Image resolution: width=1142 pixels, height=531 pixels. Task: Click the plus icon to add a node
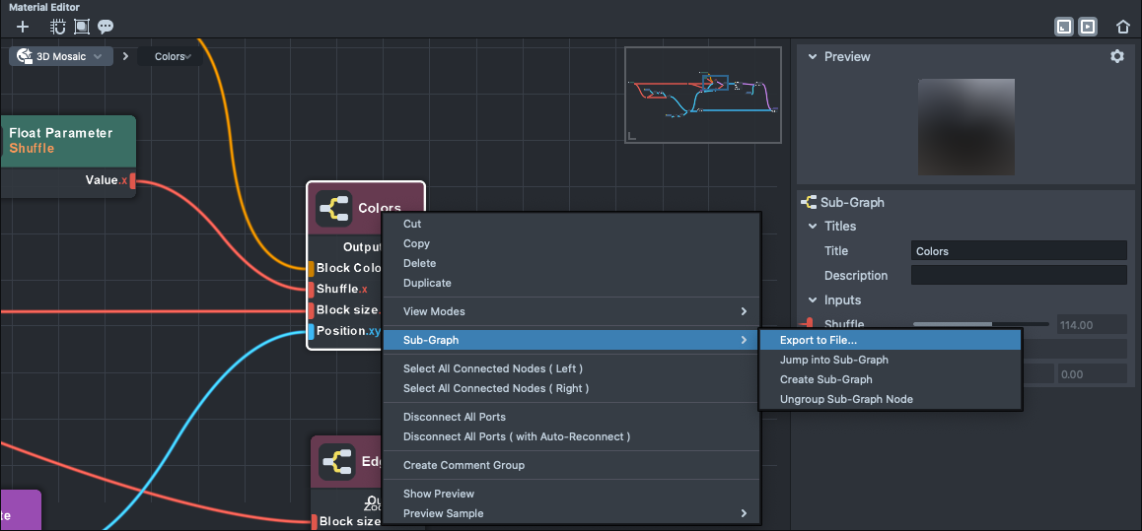pos(23,27)
